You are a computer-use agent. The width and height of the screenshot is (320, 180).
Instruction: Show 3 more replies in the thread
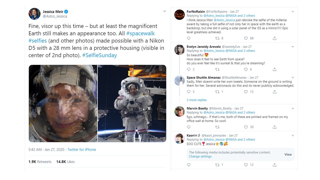click(x=196, y=100)
